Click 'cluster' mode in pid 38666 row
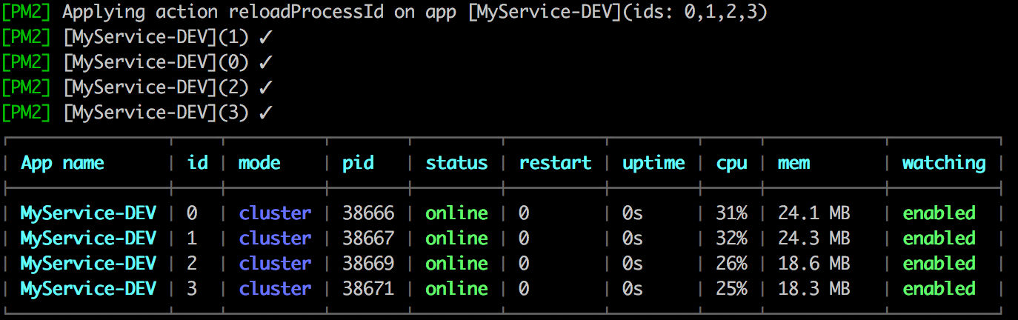 click(275, 213)
